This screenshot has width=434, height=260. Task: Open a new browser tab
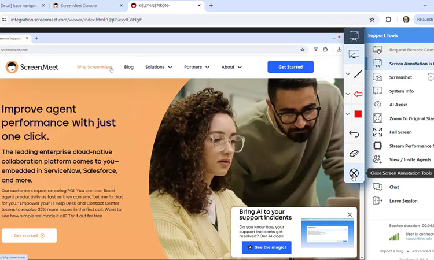click(211, 6)
